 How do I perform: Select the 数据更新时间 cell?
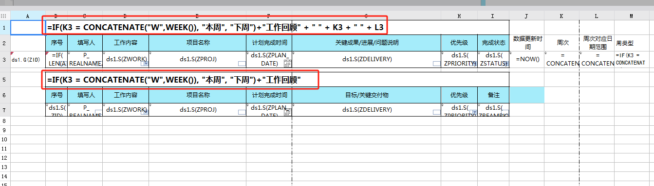click(527, 43)
